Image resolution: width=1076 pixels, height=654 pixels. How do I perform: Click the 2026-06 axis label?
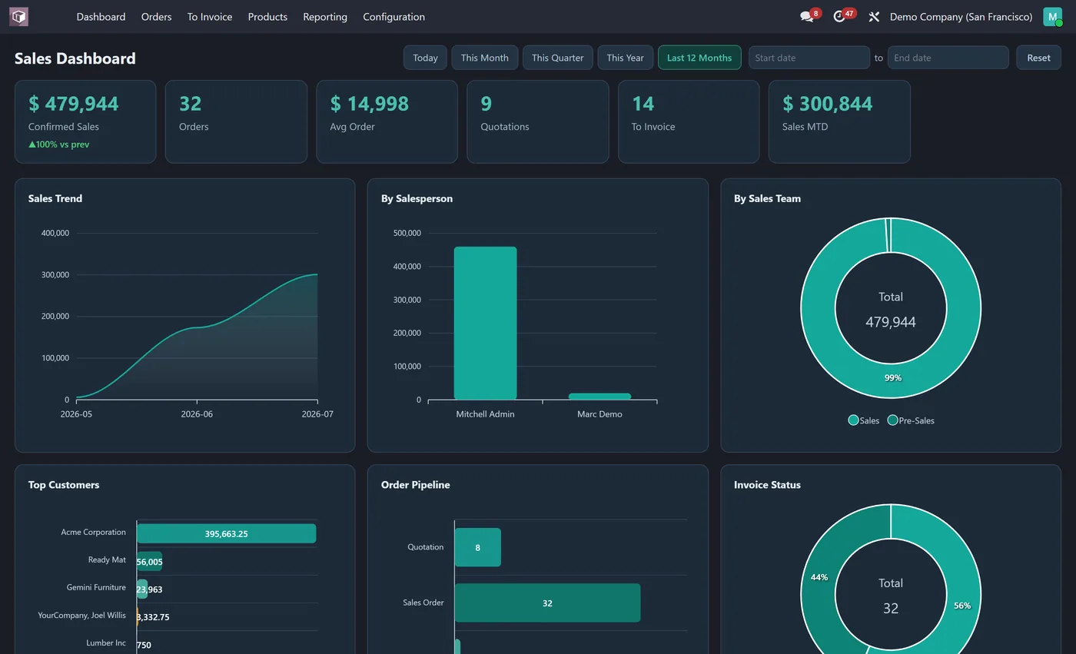click(197, 414)
